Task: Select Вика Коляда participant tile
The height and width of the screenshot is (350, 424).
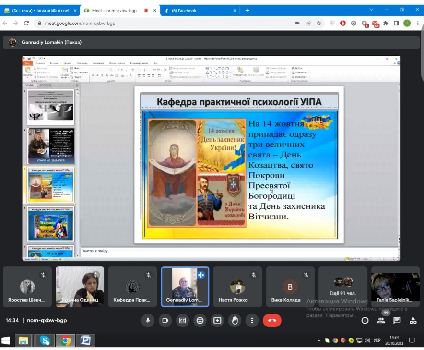Action: pyautogui.click(x=290, y=287)
